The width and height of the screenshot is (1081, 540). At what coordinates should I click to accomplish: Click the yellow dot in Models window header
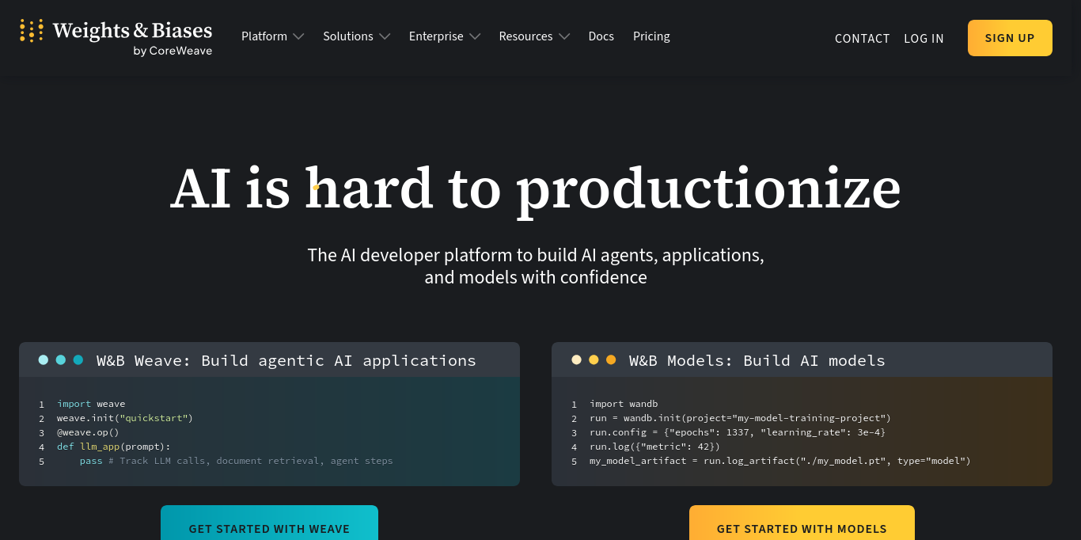(594, 359)
